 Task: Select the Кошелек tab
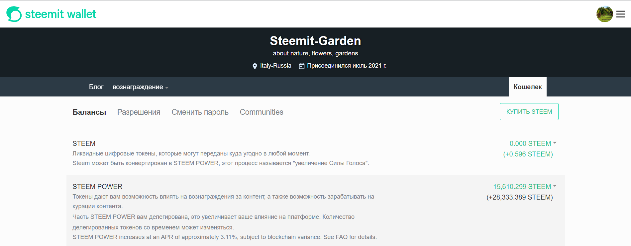(x=528, y=87)
